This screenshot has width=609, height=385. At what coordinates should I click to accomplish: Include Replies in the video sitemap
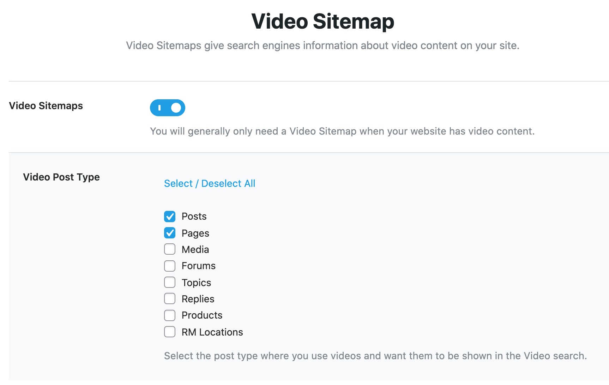point(170,298)
